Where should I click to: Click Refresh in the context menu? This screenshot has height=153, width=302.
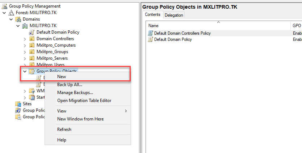[x=64, y=129]
